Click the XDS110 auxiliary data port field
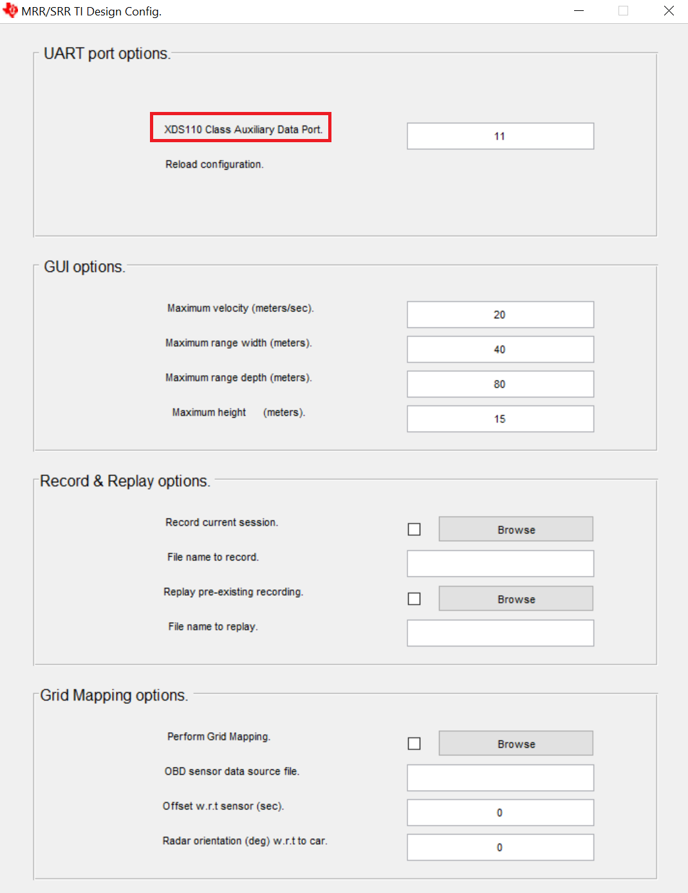Viewport: 688px width, 893px height. (500, 136)
